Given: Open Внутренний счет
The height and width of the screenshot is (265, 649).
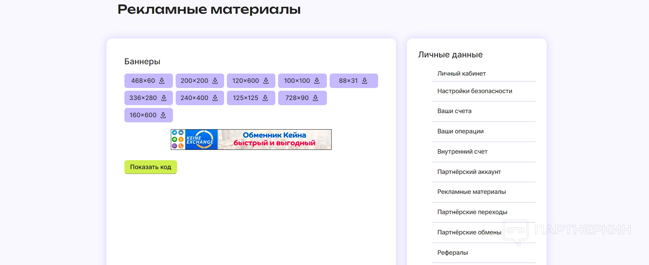Looking at the screenshot, I should click(462, 152).
